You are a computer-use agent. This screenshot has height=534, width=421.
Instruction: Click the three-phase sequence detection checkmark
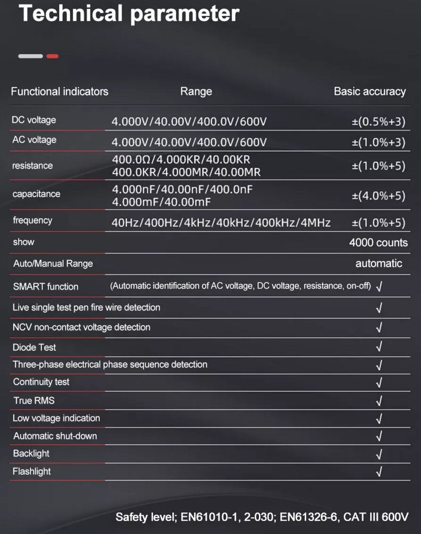[379, 365]
